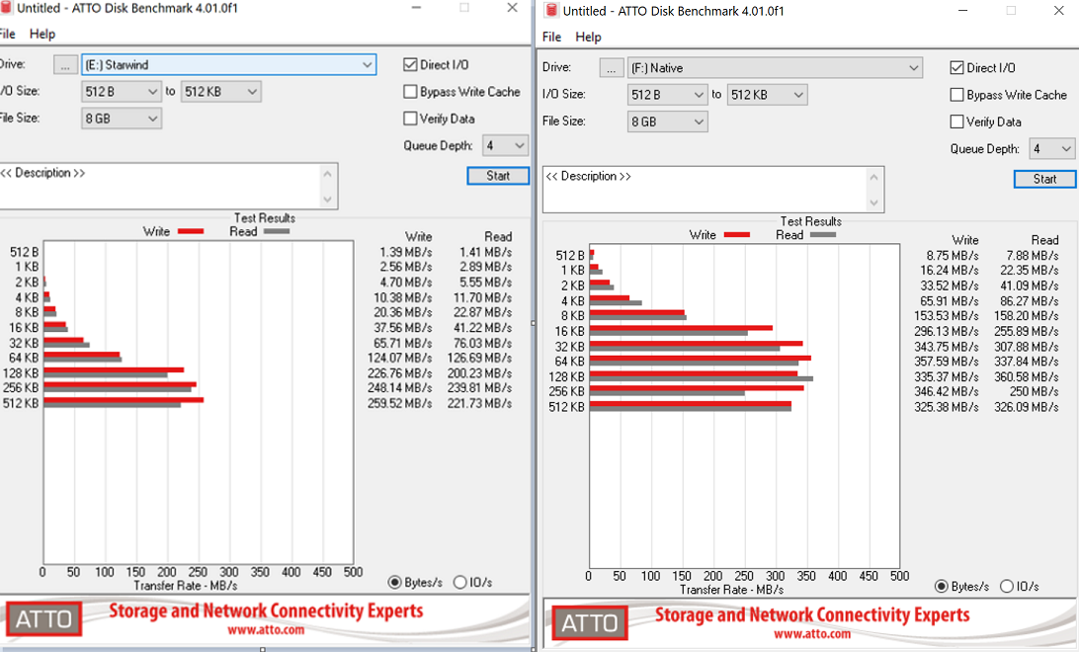The width and height of the screenshot is (1079, 652).
Task: Click 126.69 MB/s read value, Starwind window
Action: (x=479, y=359)
